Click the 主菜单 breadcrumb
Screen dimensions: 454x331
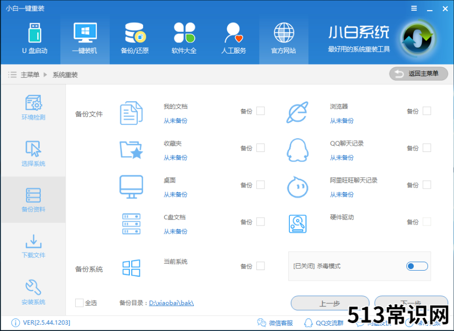tap(30, 75)
